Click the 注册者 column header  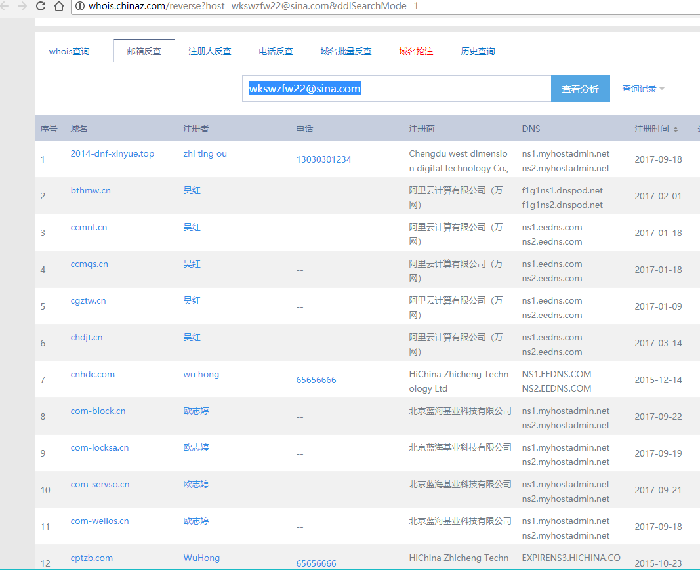(196, 129)
